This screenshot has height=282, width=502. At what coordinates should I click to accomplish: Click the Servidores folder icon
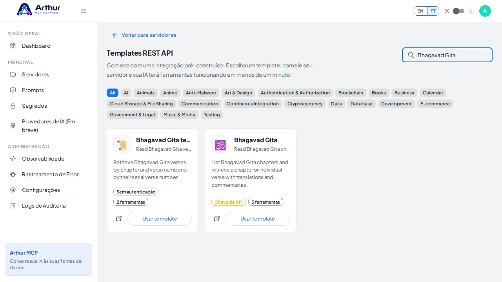click(13, 74)
